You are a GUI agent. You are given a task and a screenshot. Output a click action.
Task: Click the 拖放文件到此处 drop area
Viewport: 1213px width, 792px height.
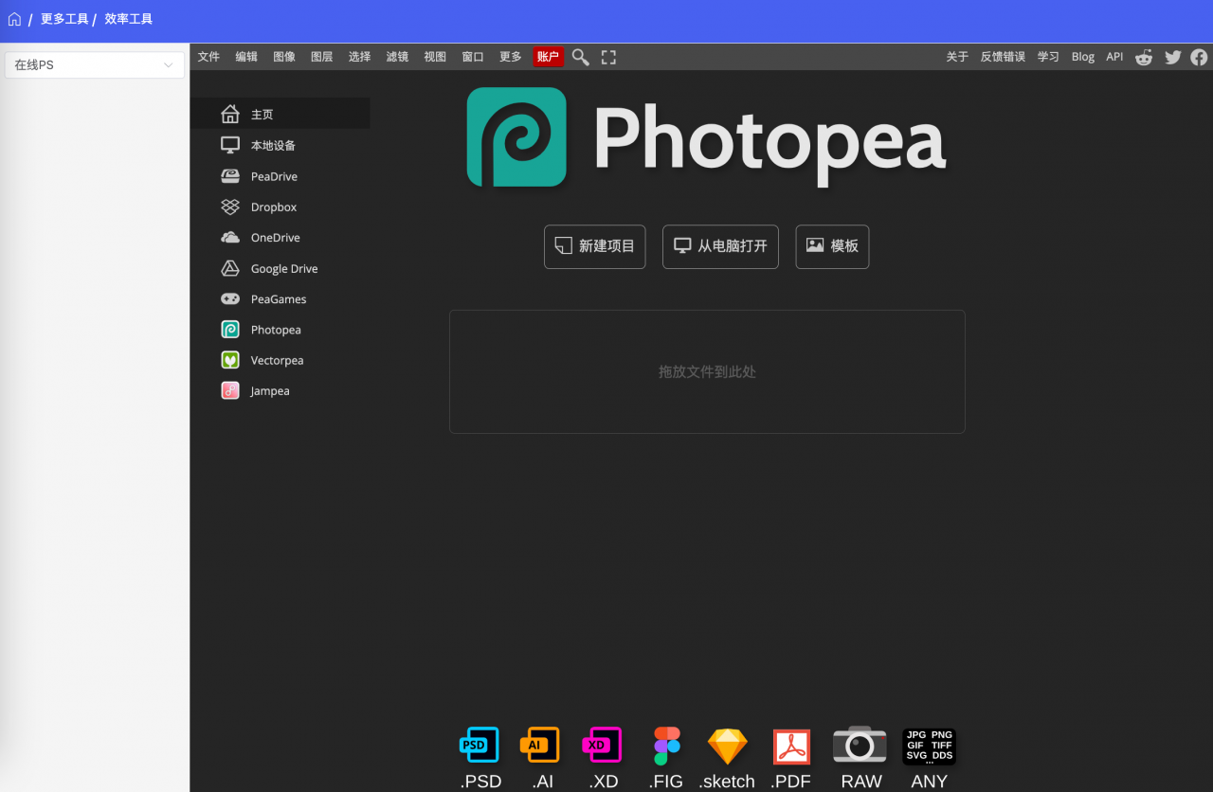(x=707, y=371)
